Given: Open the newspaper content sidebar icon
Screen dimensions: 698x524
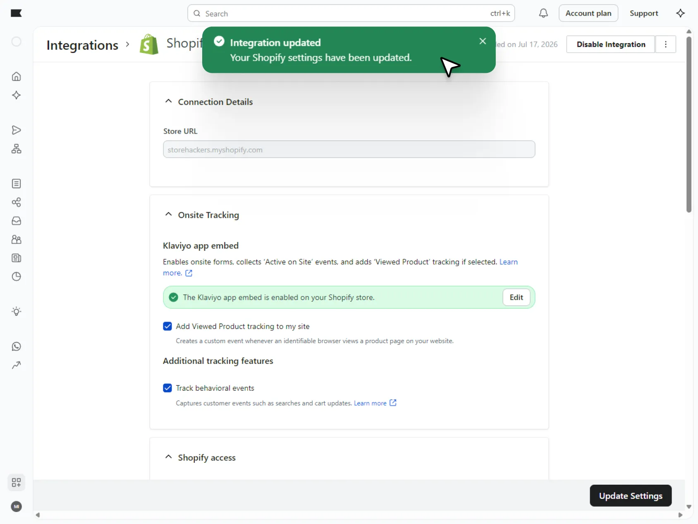Looking at the screenshot, I should pyautogui.click(x=16, y=258).
